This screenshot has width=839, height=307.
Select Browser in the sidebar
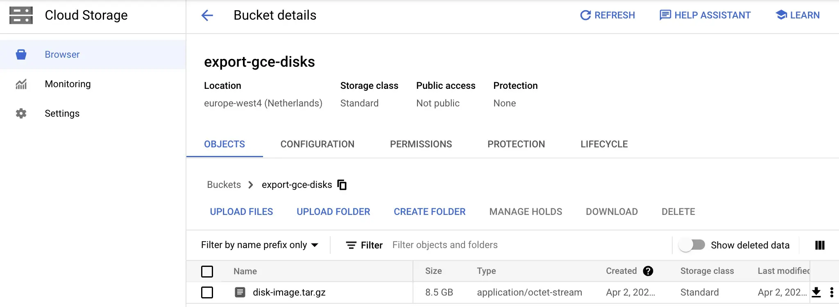pyautogui.click(x=93, y=54)
